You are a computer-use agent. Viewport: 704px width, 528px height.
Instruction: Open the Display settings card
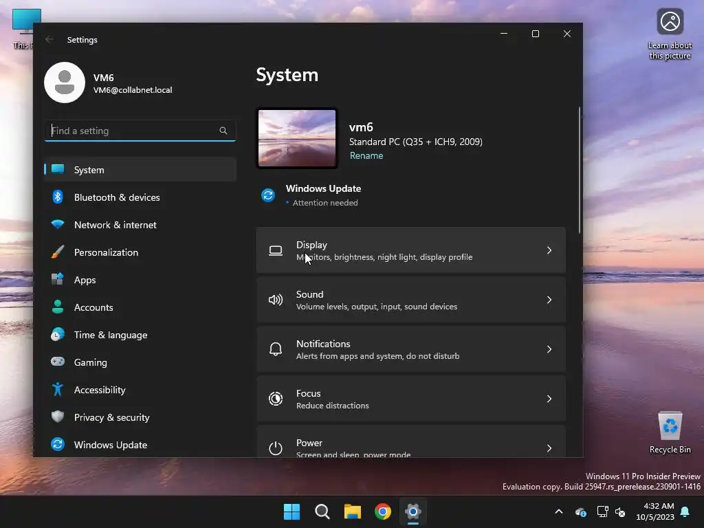pyautogui.click(x=411, y=250)
